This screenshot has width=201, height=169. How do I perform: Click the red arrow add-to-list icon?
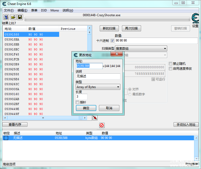point(95,118)
